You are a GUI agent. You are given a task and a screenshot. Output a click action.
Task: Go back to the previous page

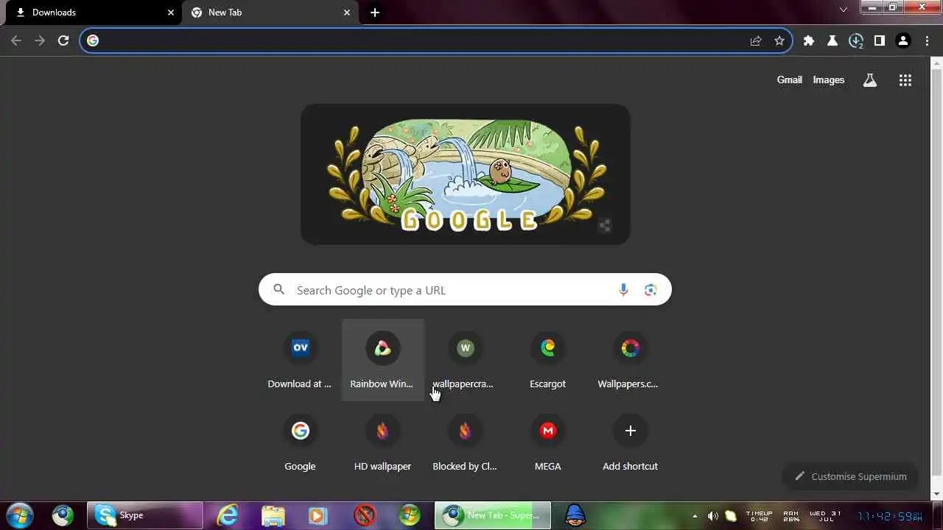(x=16, y=40)
